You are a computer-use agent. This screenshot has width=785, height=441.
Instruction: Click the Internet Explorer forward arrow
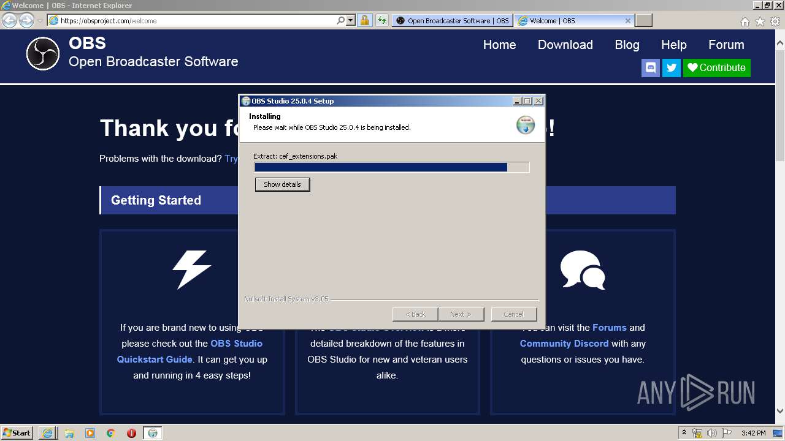pos(26,20)
